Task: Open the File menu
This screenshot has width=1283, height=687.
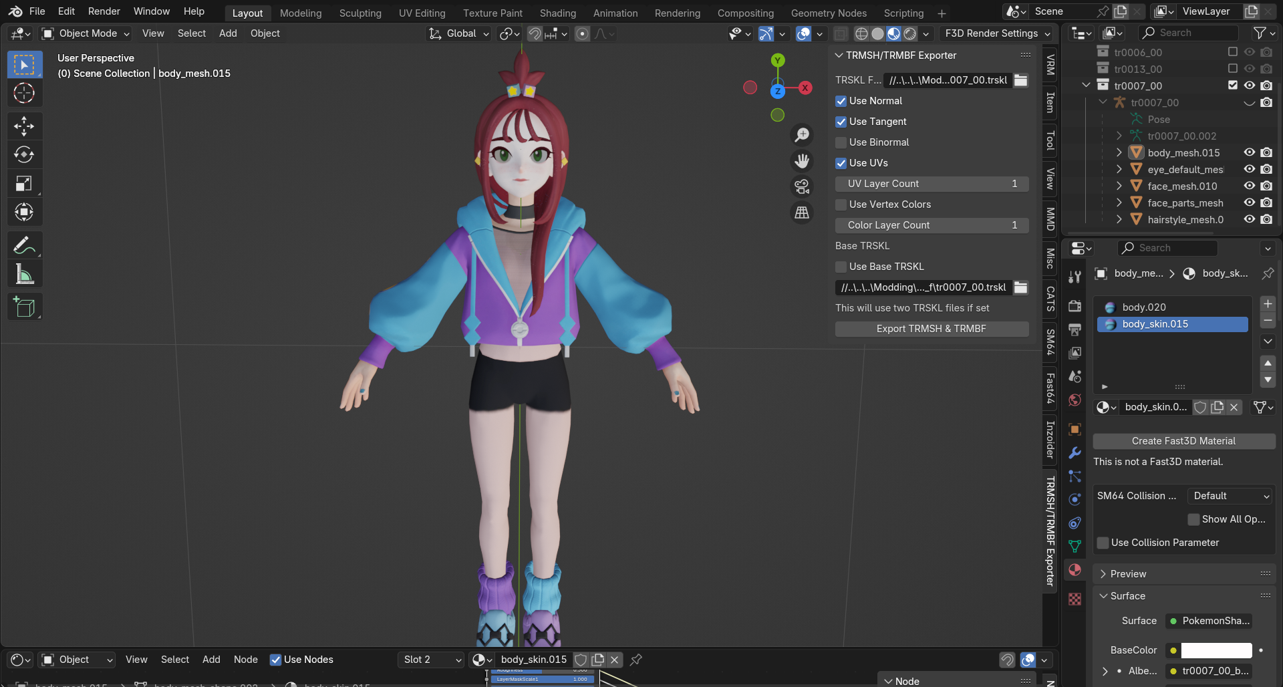Action: [x=37, y=11]
